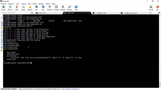This screenshot has width=161, height=90.
Task: Click the 'sharedscripts' text in terminal
Action: (13, 54)
